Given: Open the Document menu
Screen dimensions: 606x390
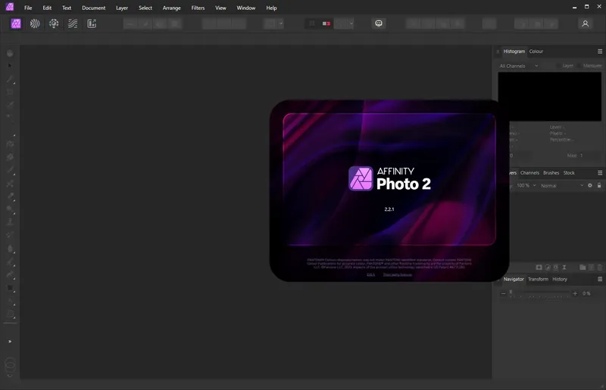Looking at the screenshot, I should click(x=93, y=8).
